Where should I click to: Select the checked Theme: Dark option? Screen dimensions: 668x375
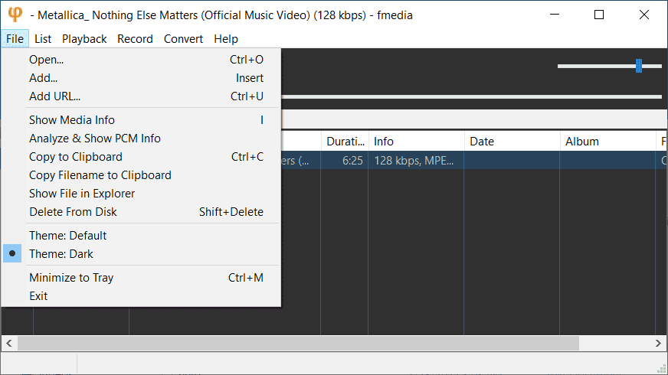point(141,253)
